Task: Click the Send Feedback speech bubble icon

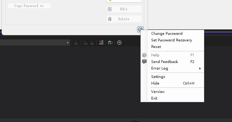Action: (x=144, y=61)
